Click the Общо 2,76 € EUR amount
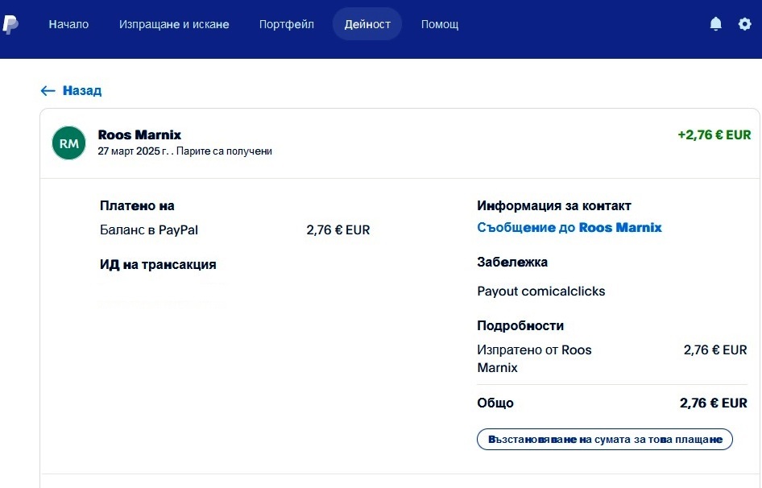The width and height of the screenshot is (762, 488). click(714, 403)
